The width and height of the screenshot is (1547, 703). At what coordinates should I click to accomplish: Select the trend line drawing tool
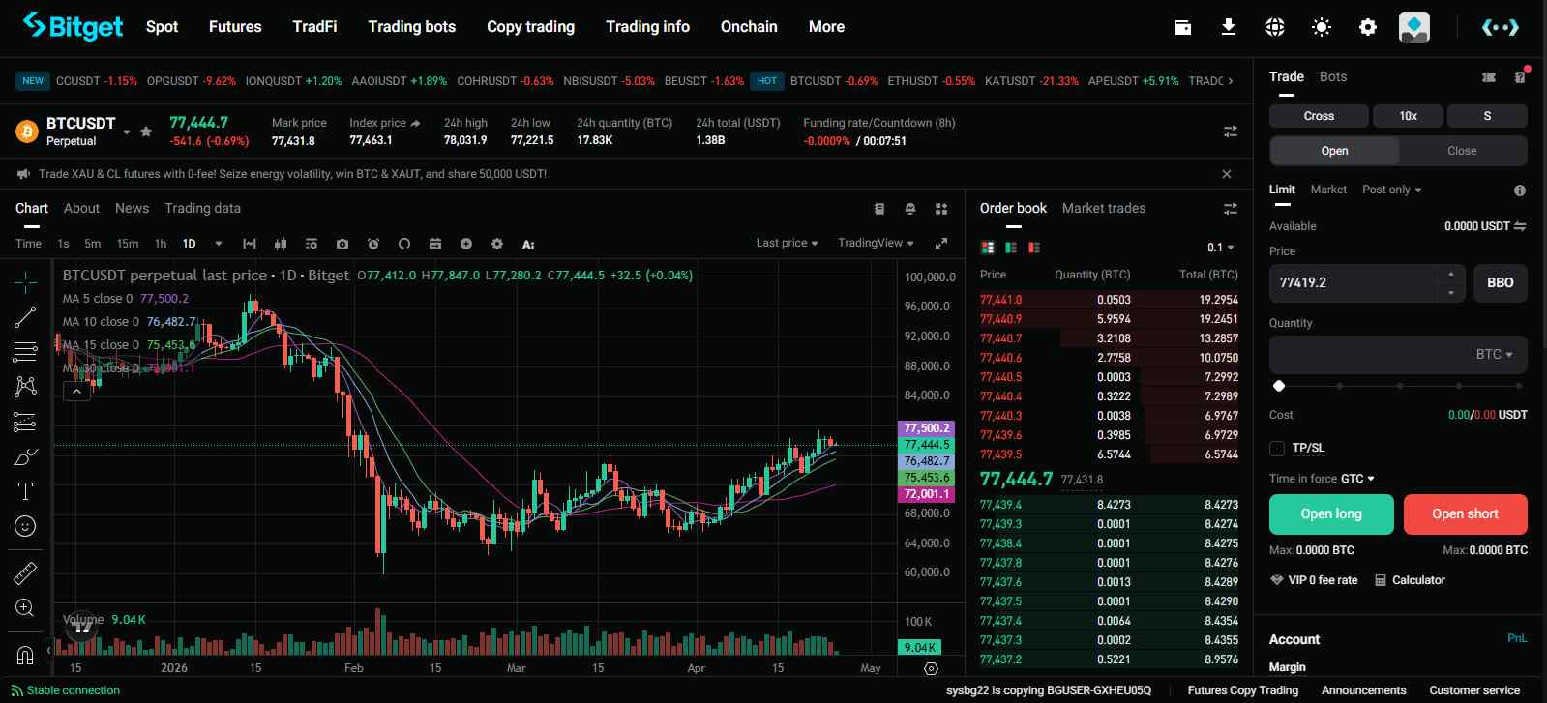25,316
